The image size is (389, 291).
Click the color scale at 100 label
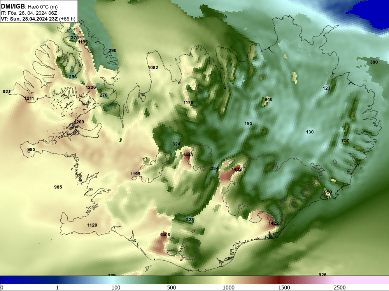pyautogui.click(x=116, y=288)
